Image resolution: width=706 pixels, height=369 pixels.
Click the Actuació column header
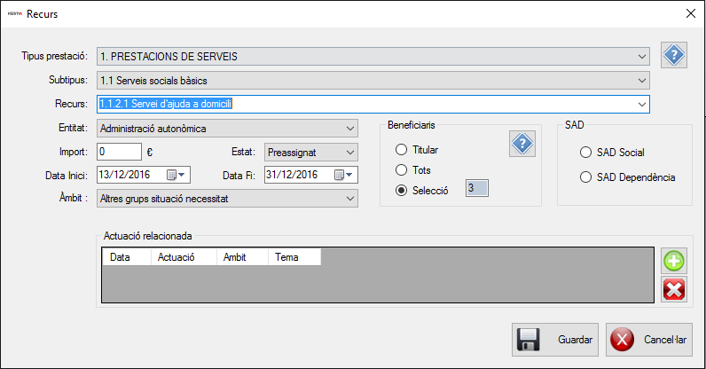click(x=184, y=257)
